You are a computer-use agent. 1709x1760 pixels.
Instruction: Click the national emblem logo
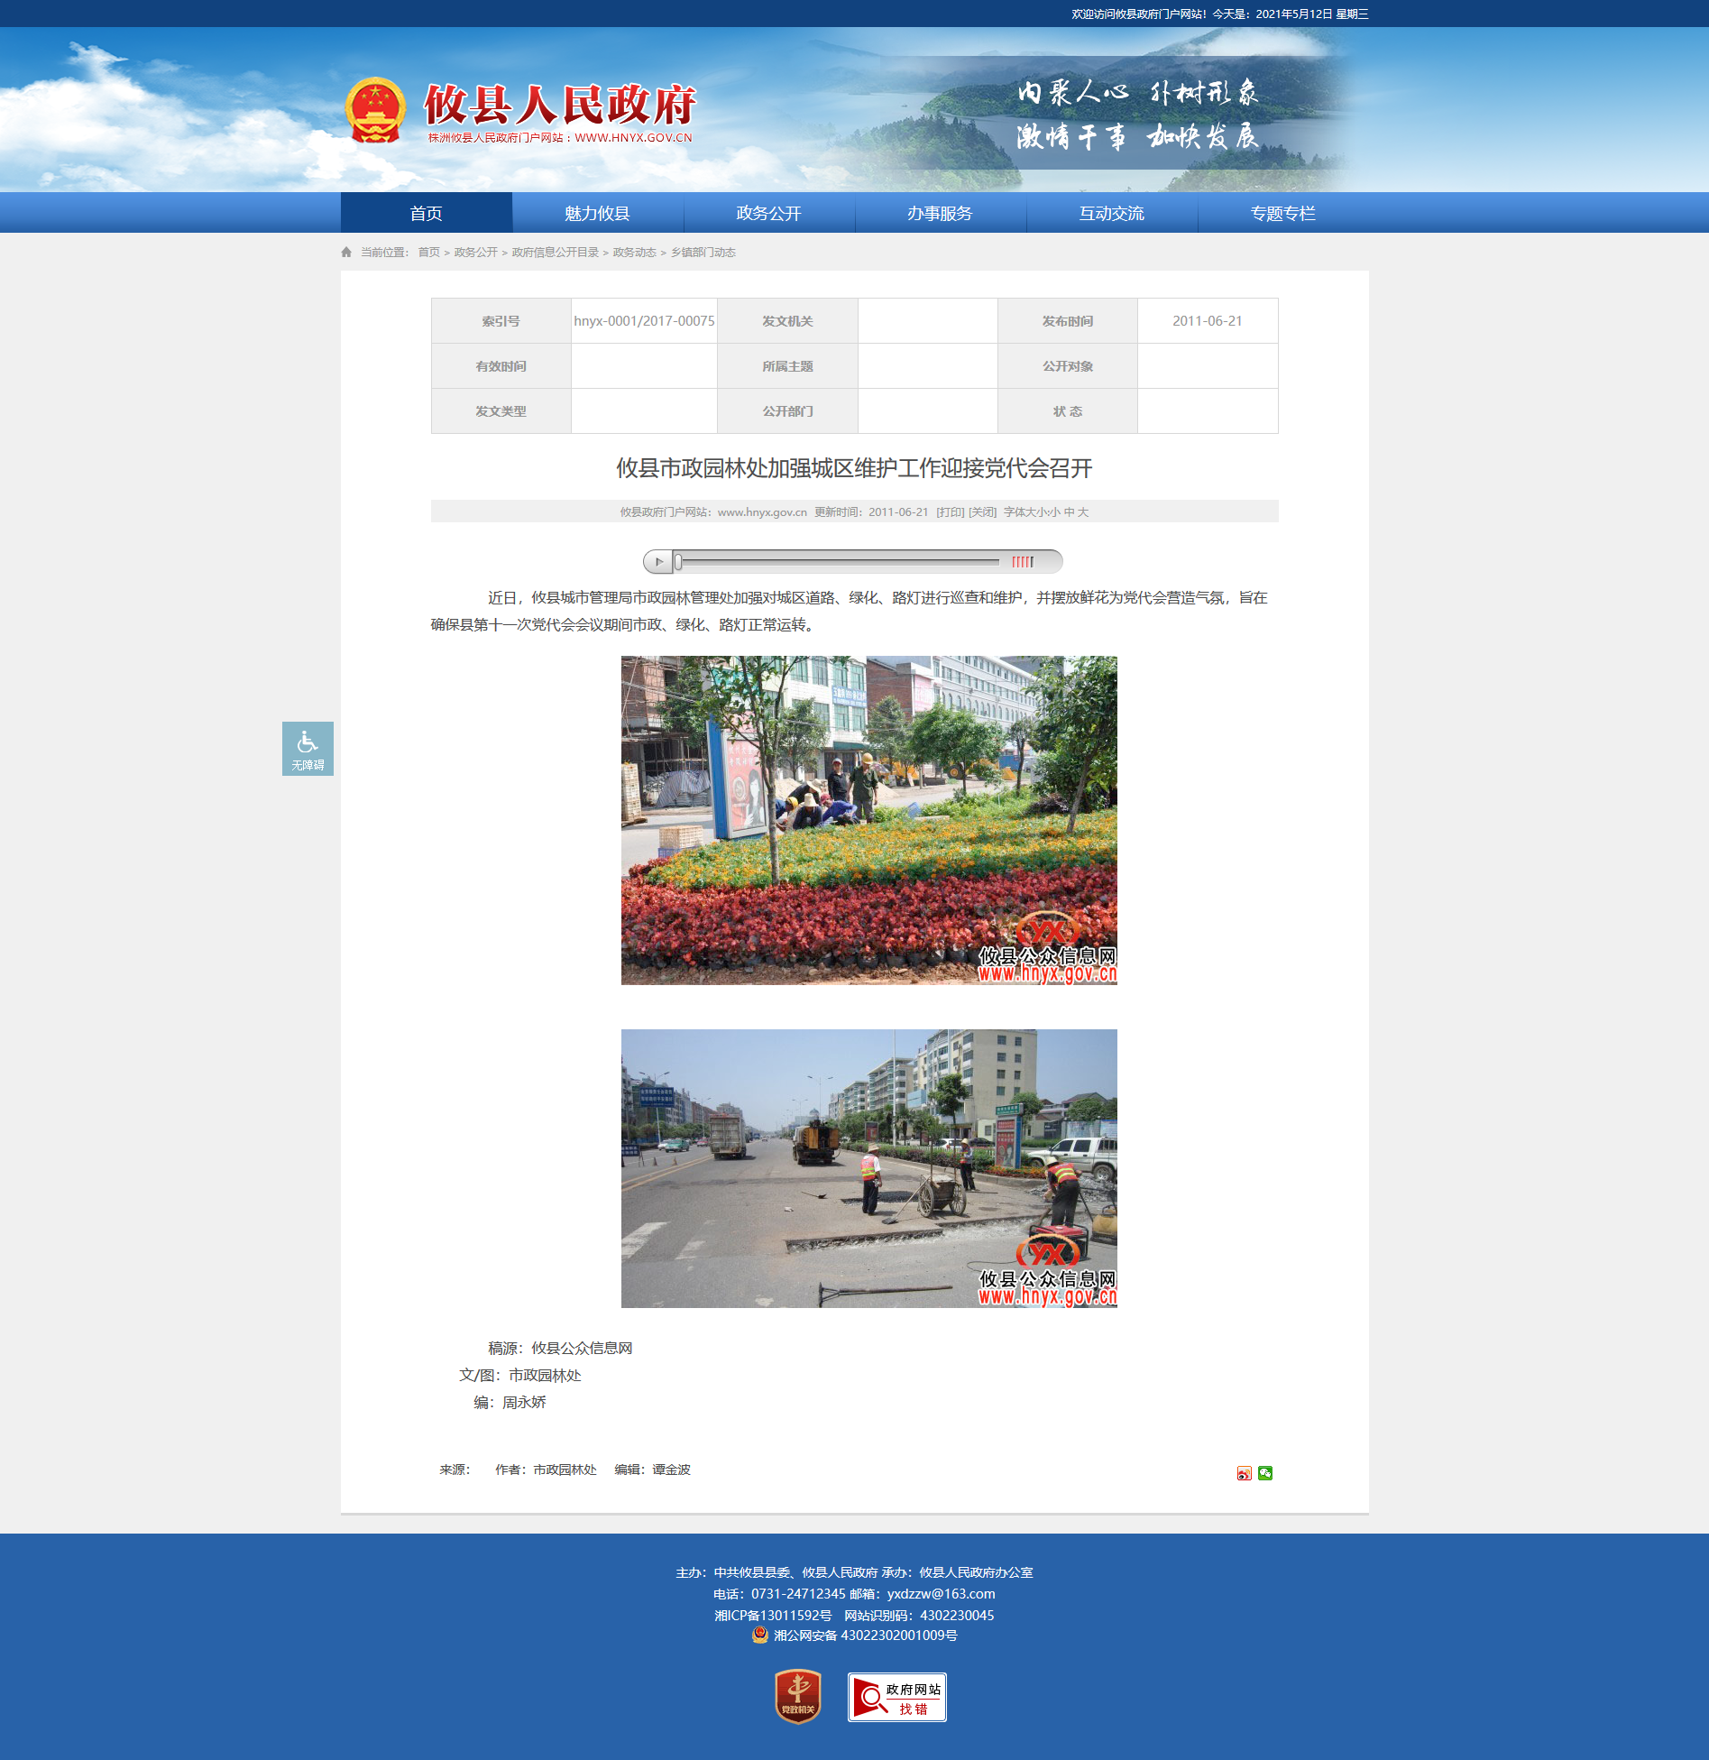click(x=375, y=111)
